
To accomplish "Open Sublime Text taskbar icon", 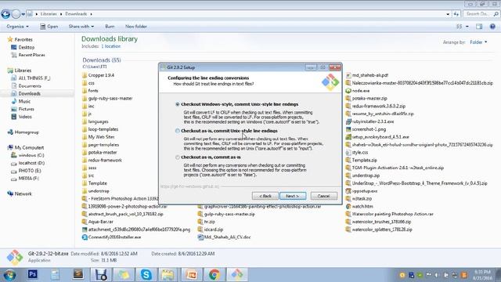I will point(78,274).
